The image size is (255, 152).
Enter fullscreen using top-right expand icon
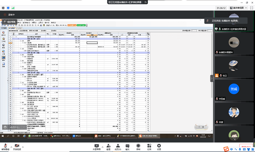[x=251, y=7]
